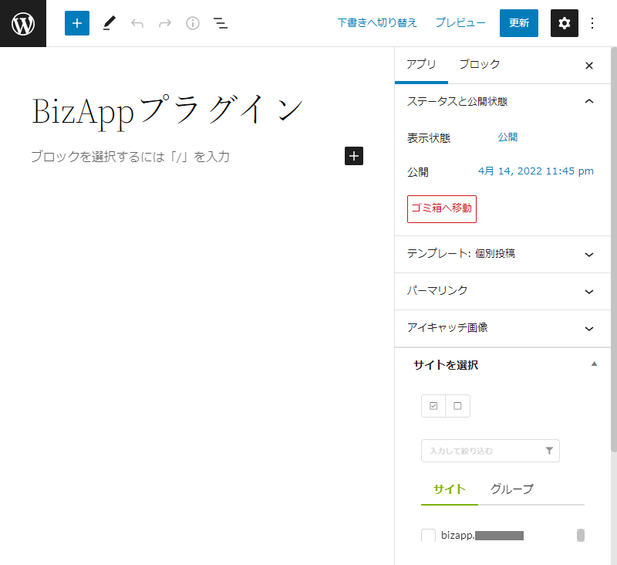This screenshot has height=565, width=617.
Task: Click the publish date 4月 14, 2022
Action: [x=535, y=171]
